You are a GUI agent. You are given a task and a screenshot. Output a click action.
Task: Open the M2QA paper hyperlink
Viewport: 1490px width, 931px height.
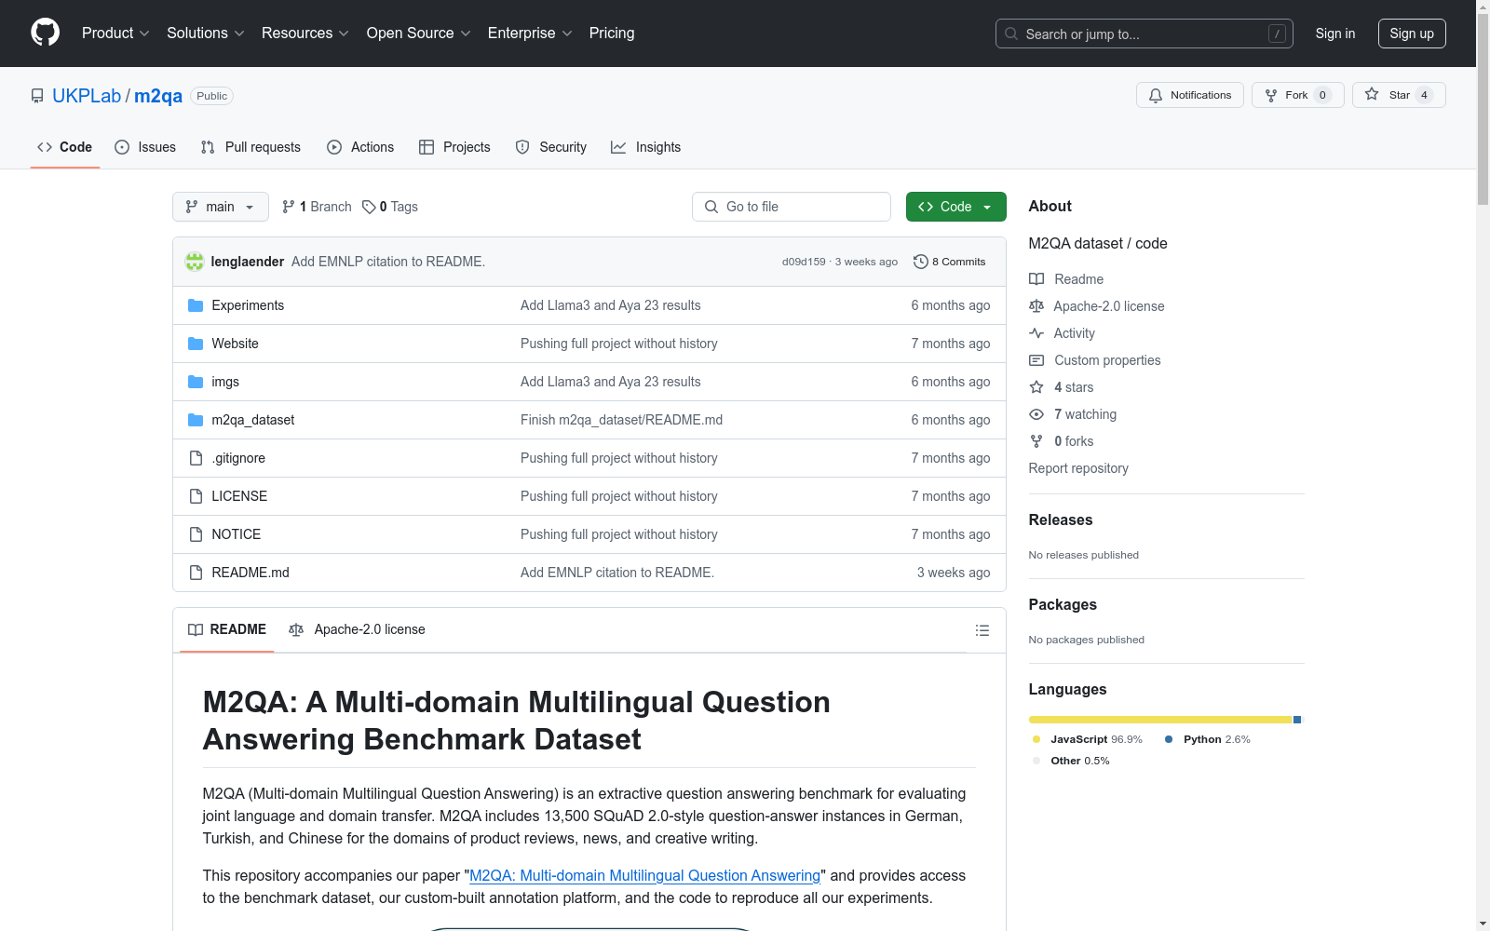(x=645, y=875)
